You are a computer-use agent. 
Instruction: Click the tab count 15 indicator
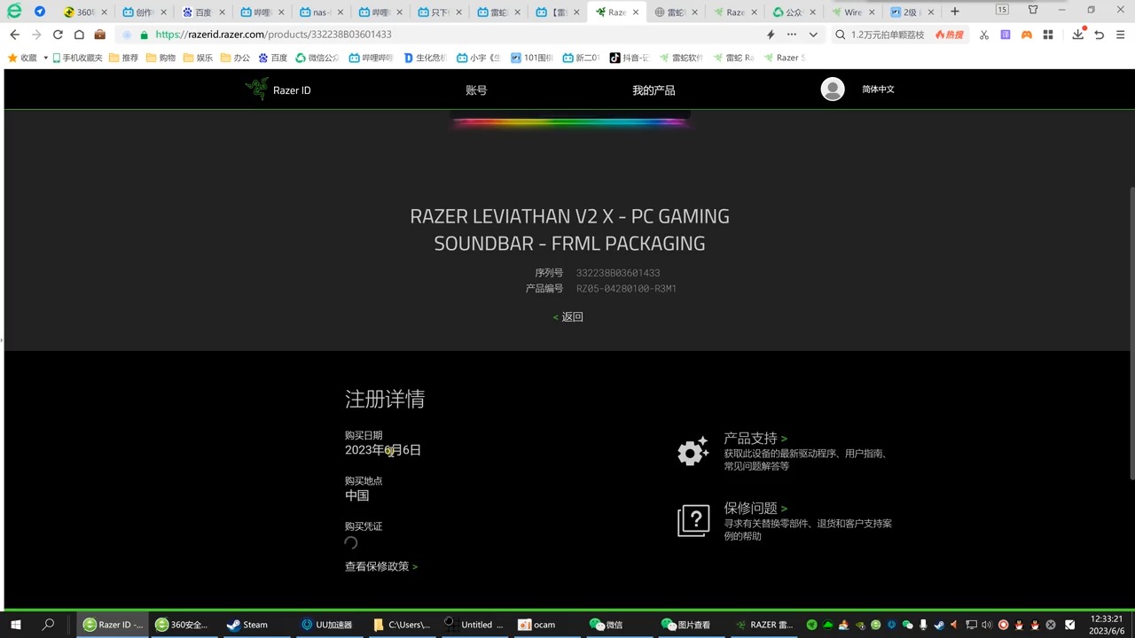1002,10
